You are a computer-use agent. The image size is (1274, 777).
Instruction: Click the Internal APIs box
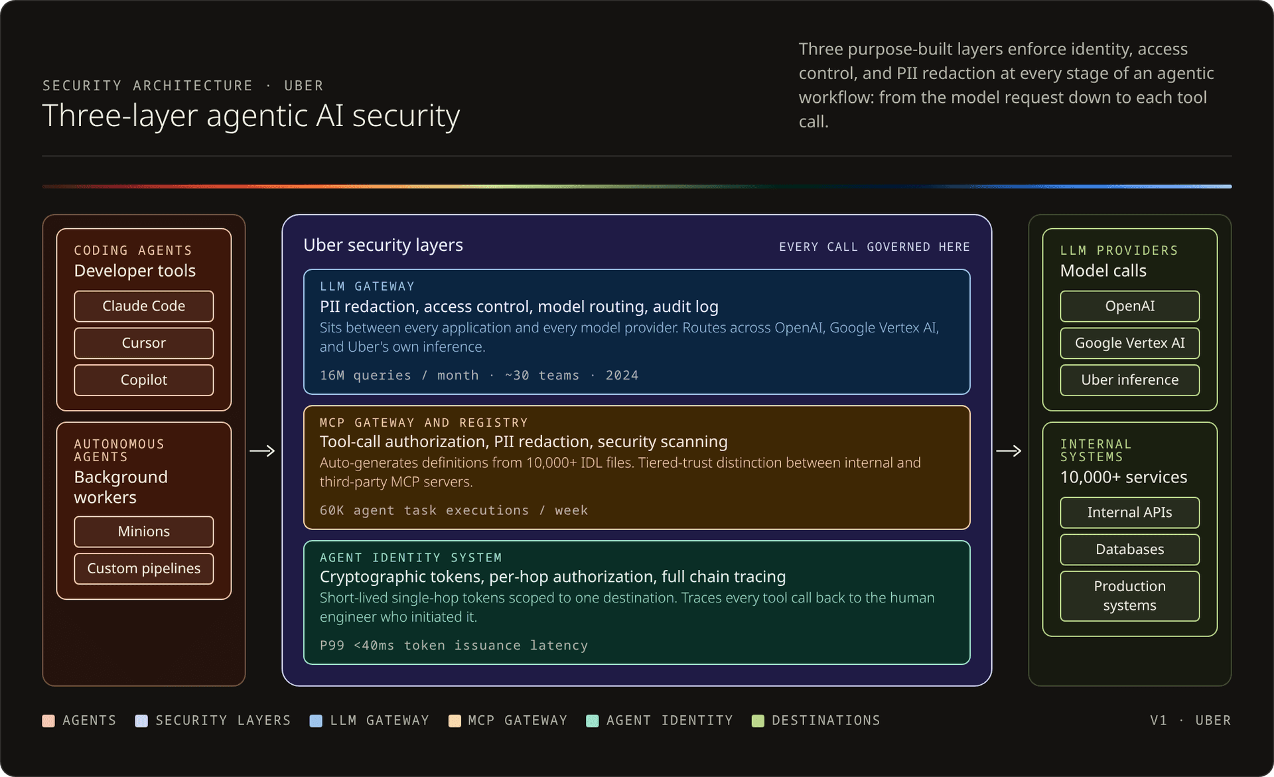click(x=1129, y=512)
